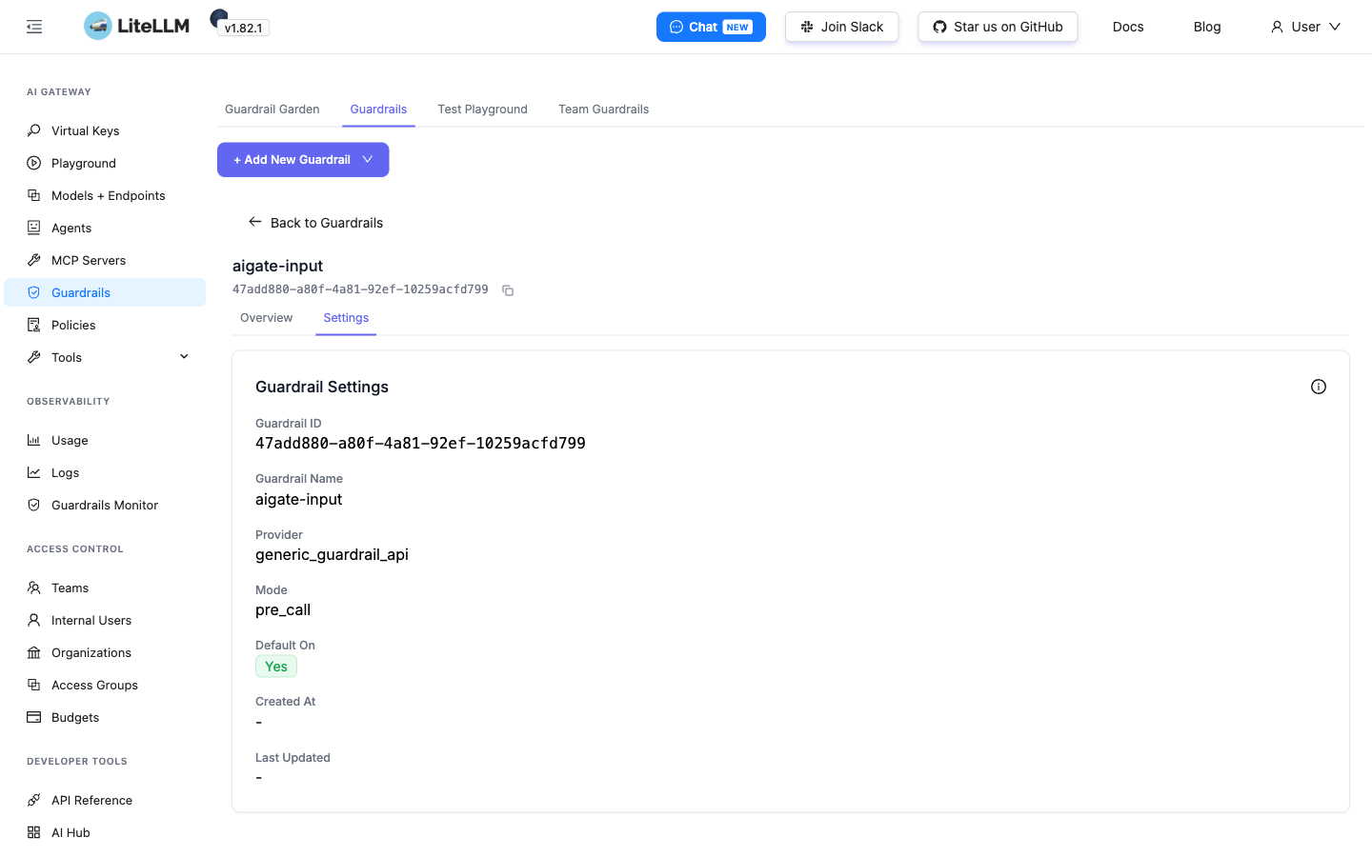The height and width of the screenshot is (857, 1372).
Task: Click the Playground play icon in sidebar
Action: (34, 163)
